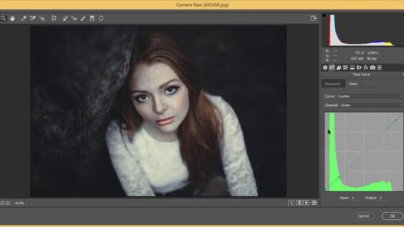The height and width of the screenshot is (227, 404).
Task: Select the curve's bottom-left end point
Action: coord(325,190)
